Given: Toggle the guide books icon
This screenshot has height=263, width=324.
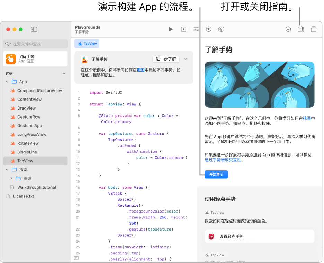Looking at the screenshot, I should 301,29.
